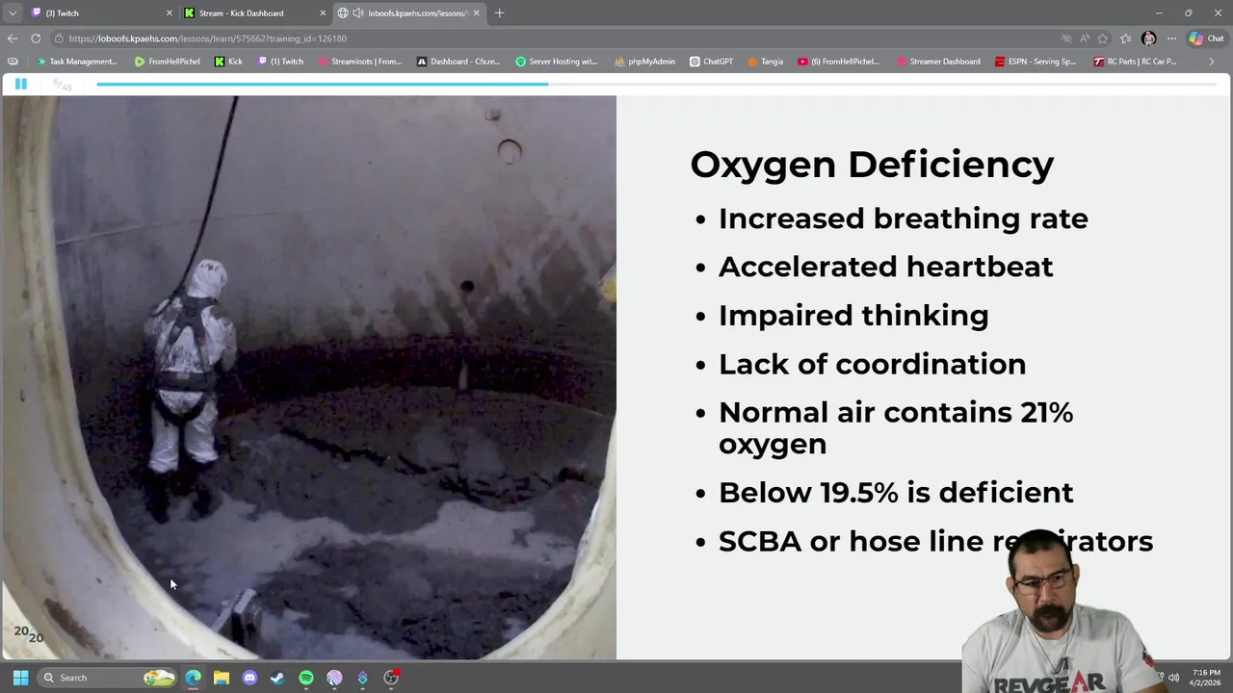Switch to the Stream - Kick Dashboard tab
This screenshot has height=693, width=1233.
(x=254, y=13)
